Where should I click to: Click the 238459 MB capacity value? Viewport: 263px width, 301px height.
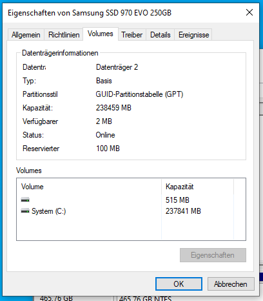[113, 108]
